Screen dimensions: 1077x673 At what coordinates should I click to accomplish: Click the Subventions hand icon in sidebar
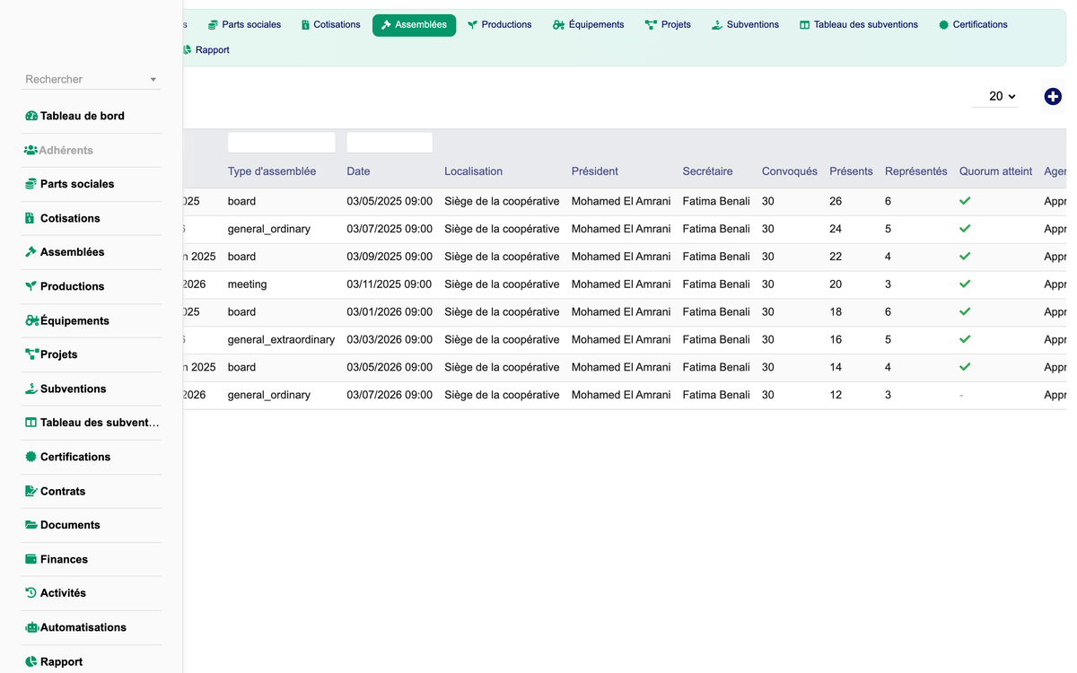pos(31,389)
